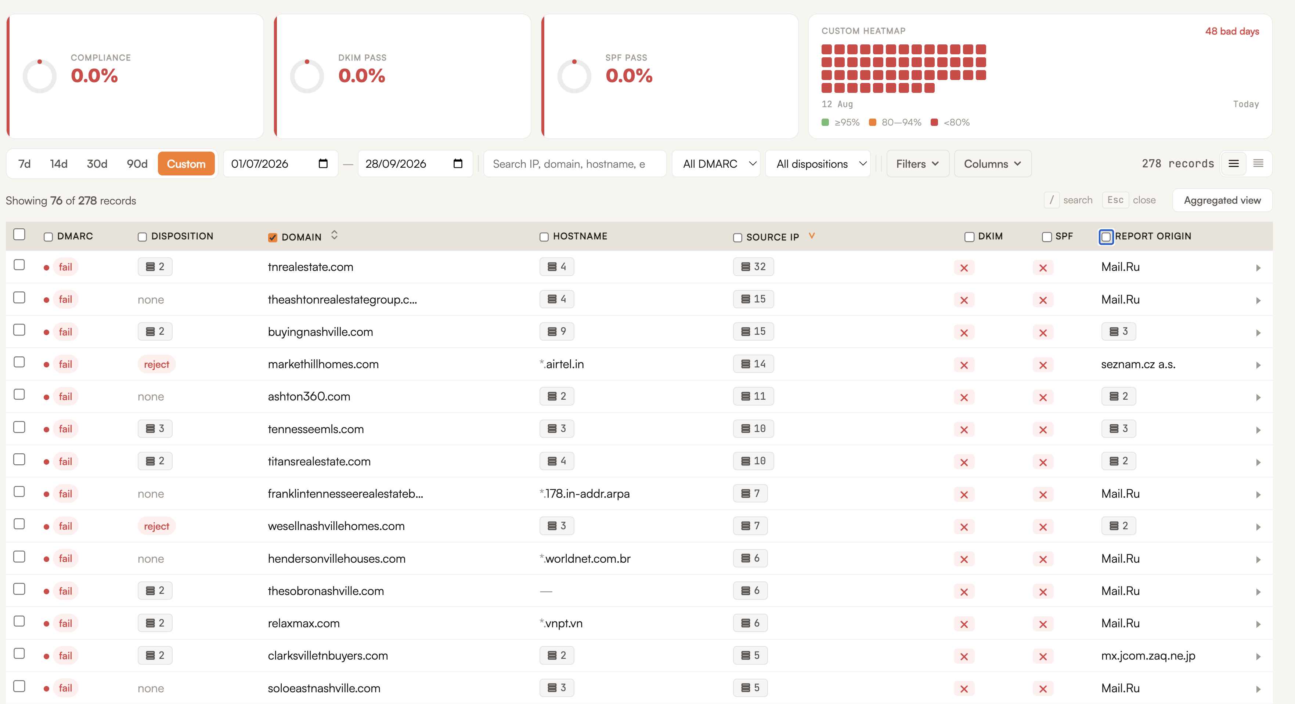Click the green ≥95% legend swatch
The image size is (1295, 704).
(x=825, y=123)
